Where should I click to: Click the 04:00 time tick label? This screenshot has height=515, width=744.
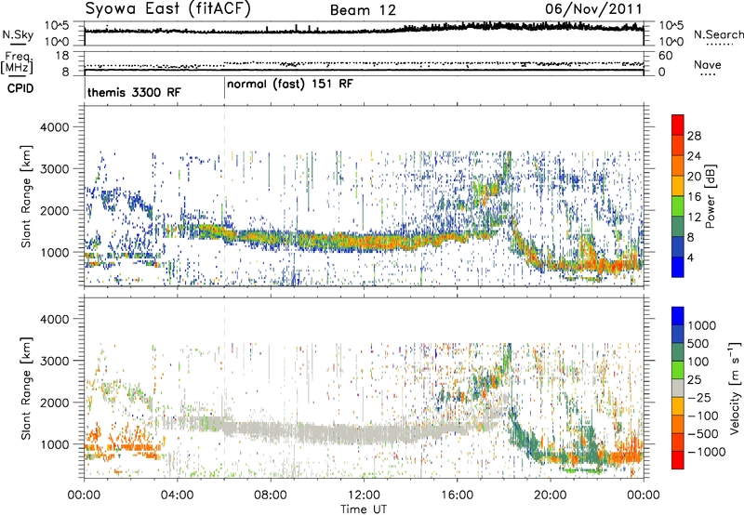[177, 495]
